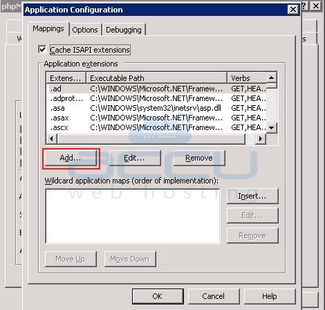Click right arrow of horizontal scrollbar

click(x=261, y=139)
